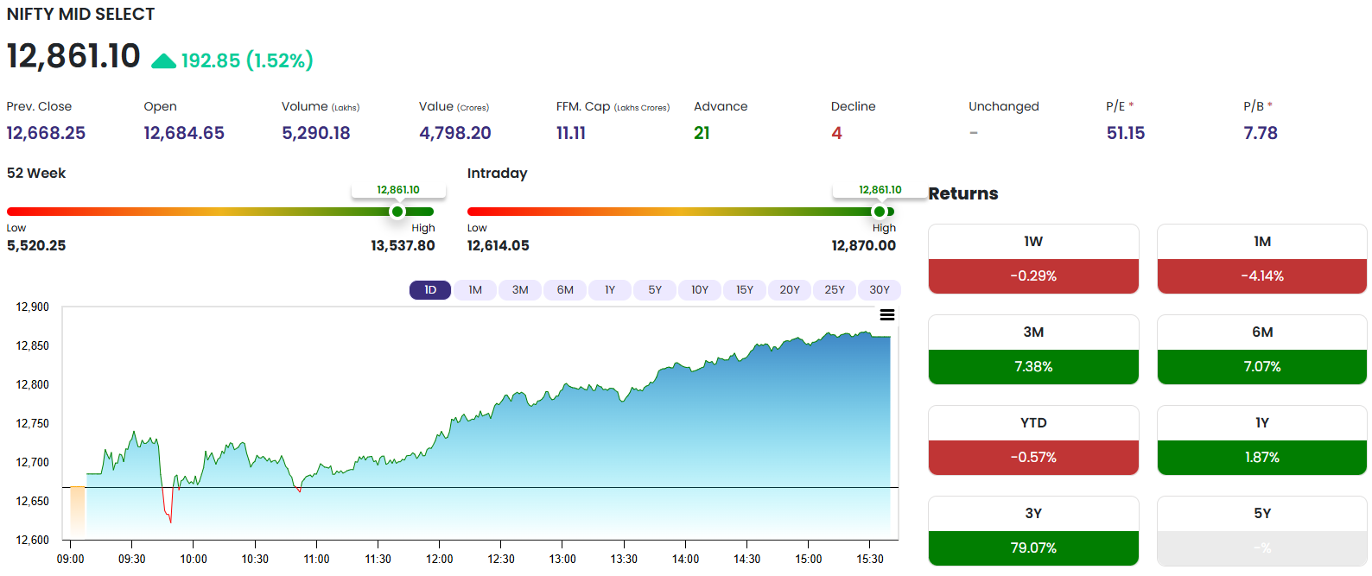Open the 5Y returns card

pos(1262,531)
